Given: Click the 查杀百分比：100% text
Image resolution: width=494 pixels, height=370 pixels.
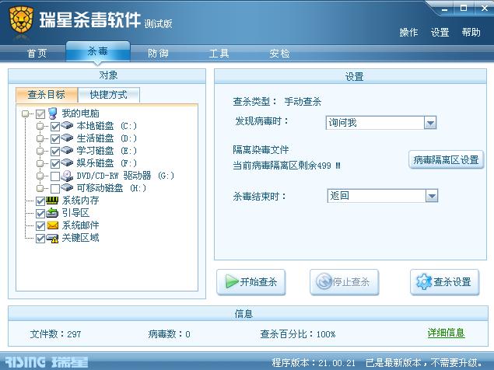Looking at the screenshot, I should [x=298, y=333].
